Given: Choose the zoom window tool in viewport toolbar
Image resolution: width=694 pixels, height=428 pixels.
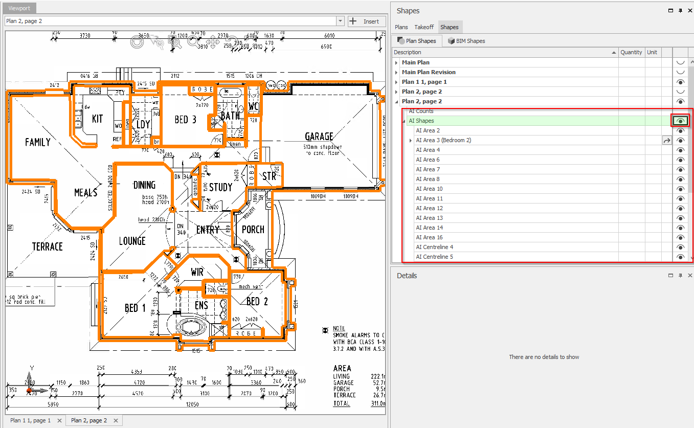Looking at the screenshot, I should 175,42.
